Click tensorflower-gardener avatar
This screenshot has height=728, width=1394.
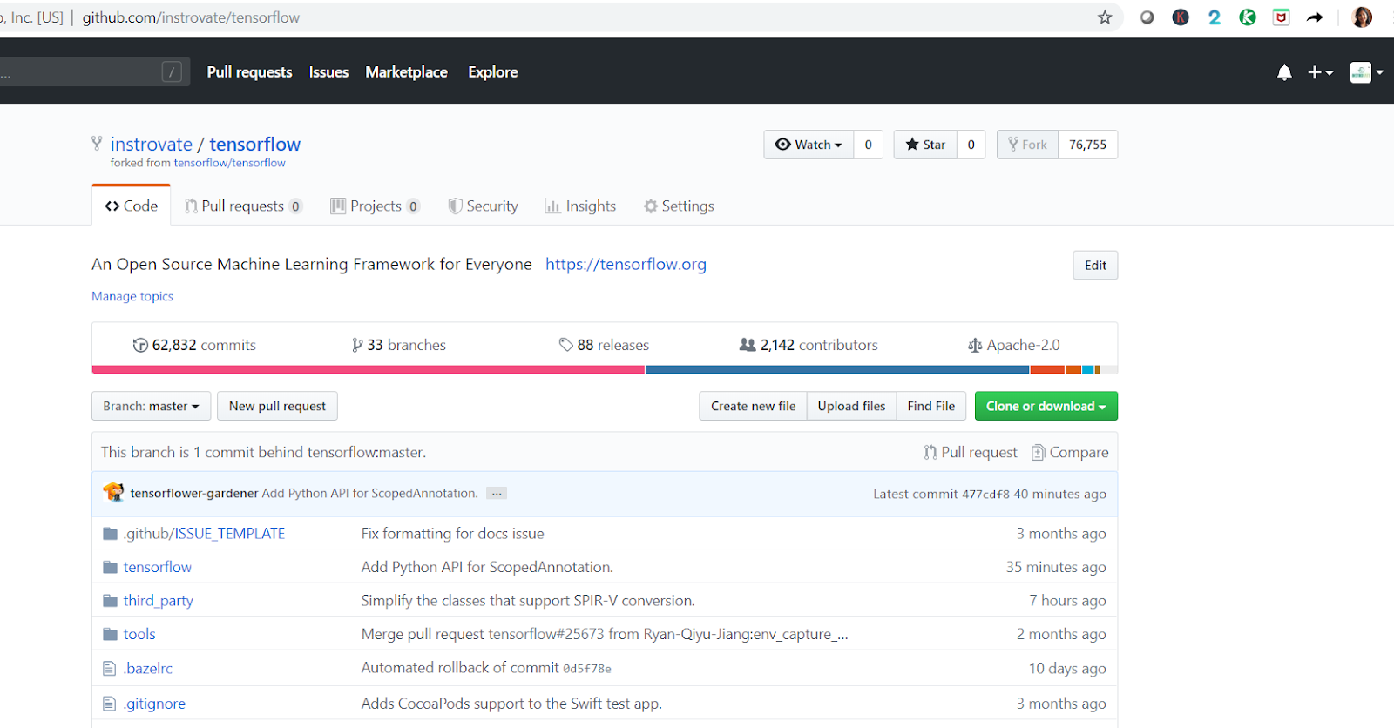click(113, 493)
